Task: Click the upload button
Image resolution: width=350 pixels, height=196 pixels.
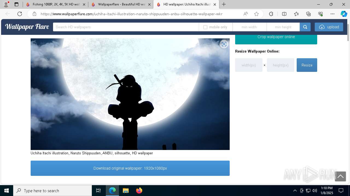Action: click(329, 27)
